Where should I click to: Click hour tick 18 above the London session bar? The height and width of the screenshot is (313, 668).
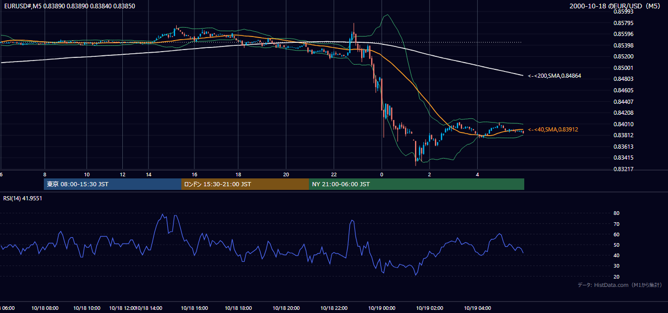click(238, 174)
